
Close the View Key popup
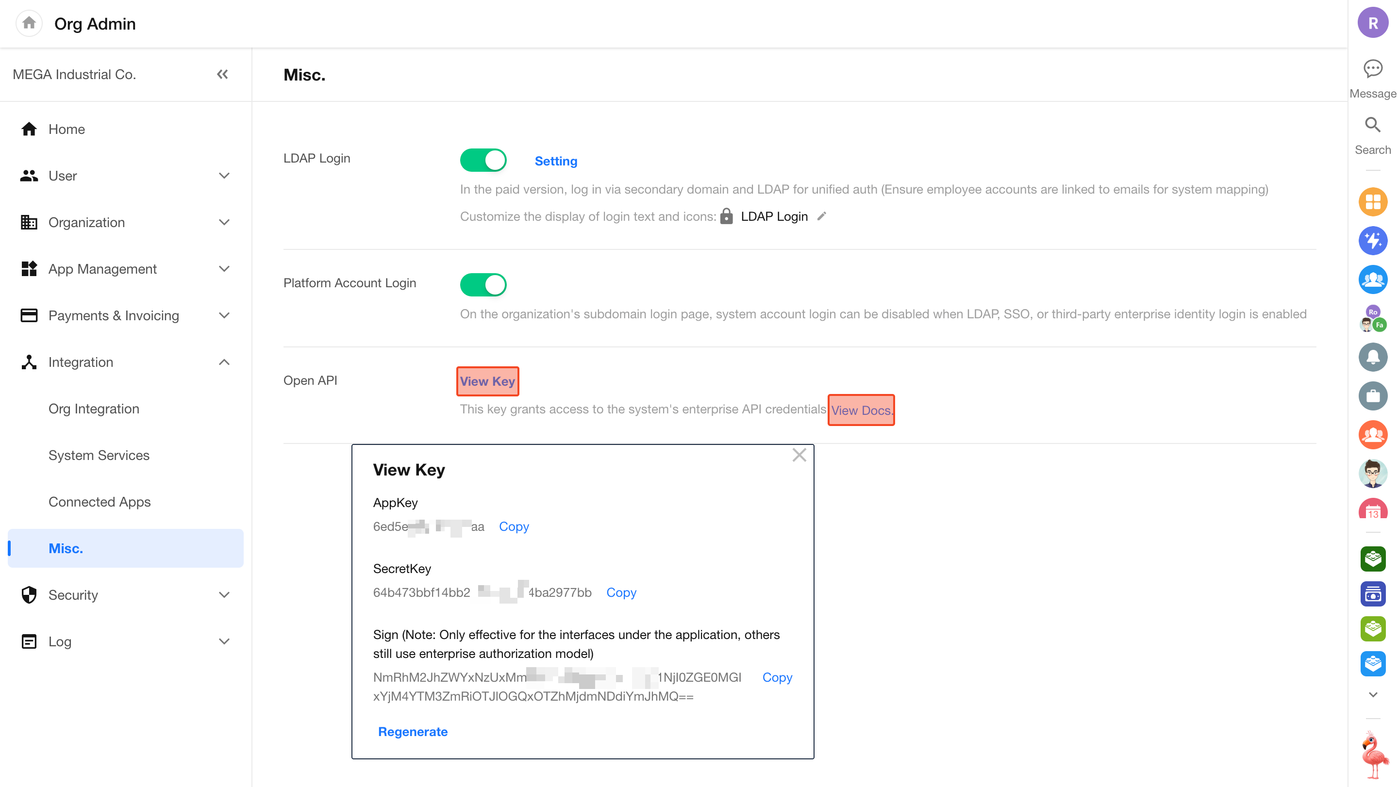point(799,455)
